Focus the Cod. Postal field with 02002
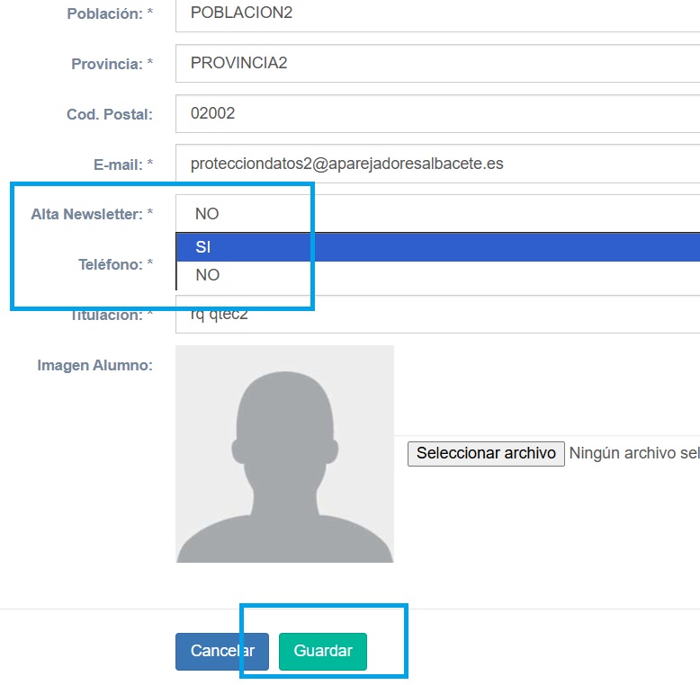The width and height of the screenshot is (700, 685). coord(436,114)
